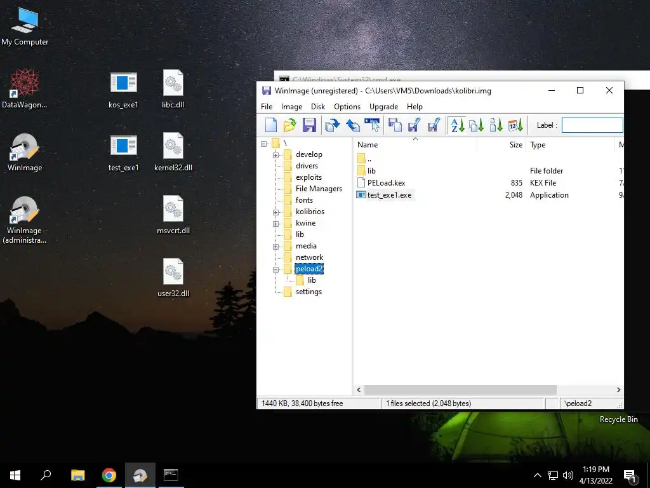Select the kolibrios folder in tree
This screenshot has height=488, width=650.
[310, 211]
